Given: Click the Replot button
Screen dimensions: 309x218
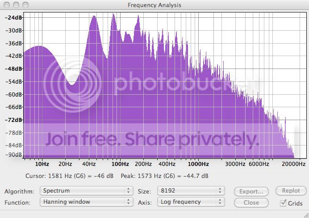Looking at the screenshot, I should [x=291, y=191].
